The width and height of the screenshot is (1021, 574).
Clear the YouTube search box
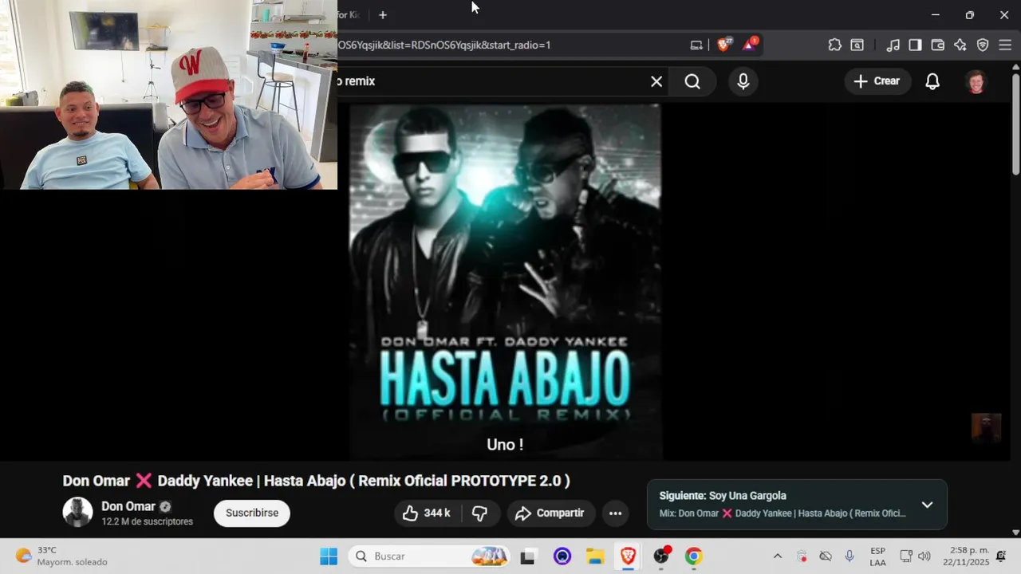click(x=656, y=81)
